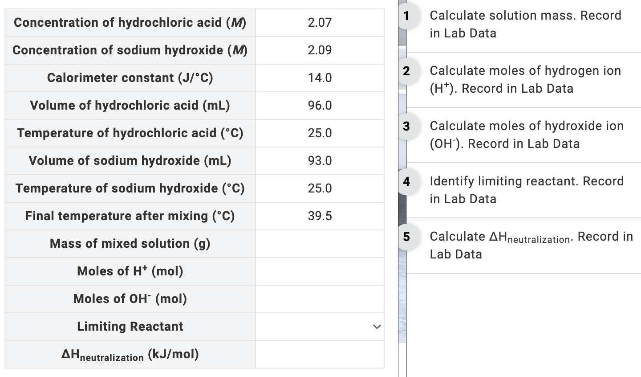Screen dimensions: 641x377
Task: Click the instruction to calculate solution mass
Action: click(x=525, y=24)
